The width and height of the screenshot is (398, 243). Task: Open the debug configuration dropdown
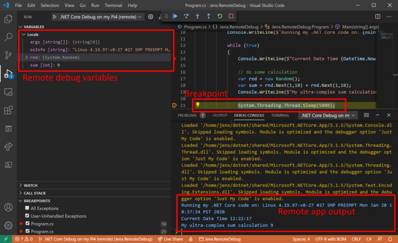[x=98, y=17]
